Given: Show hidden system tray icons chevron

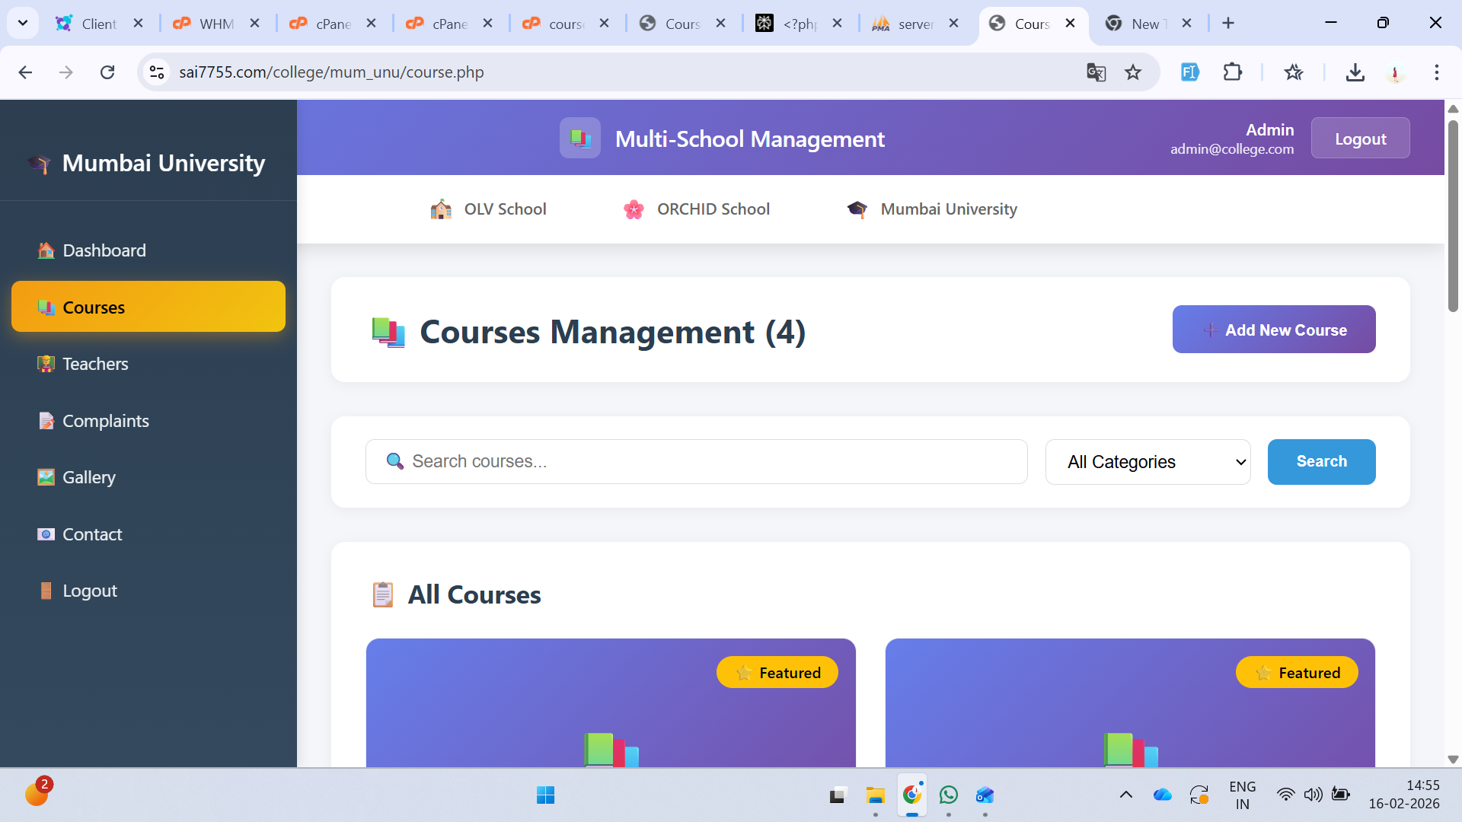Looking at the screenshot, I should 1125,795.
